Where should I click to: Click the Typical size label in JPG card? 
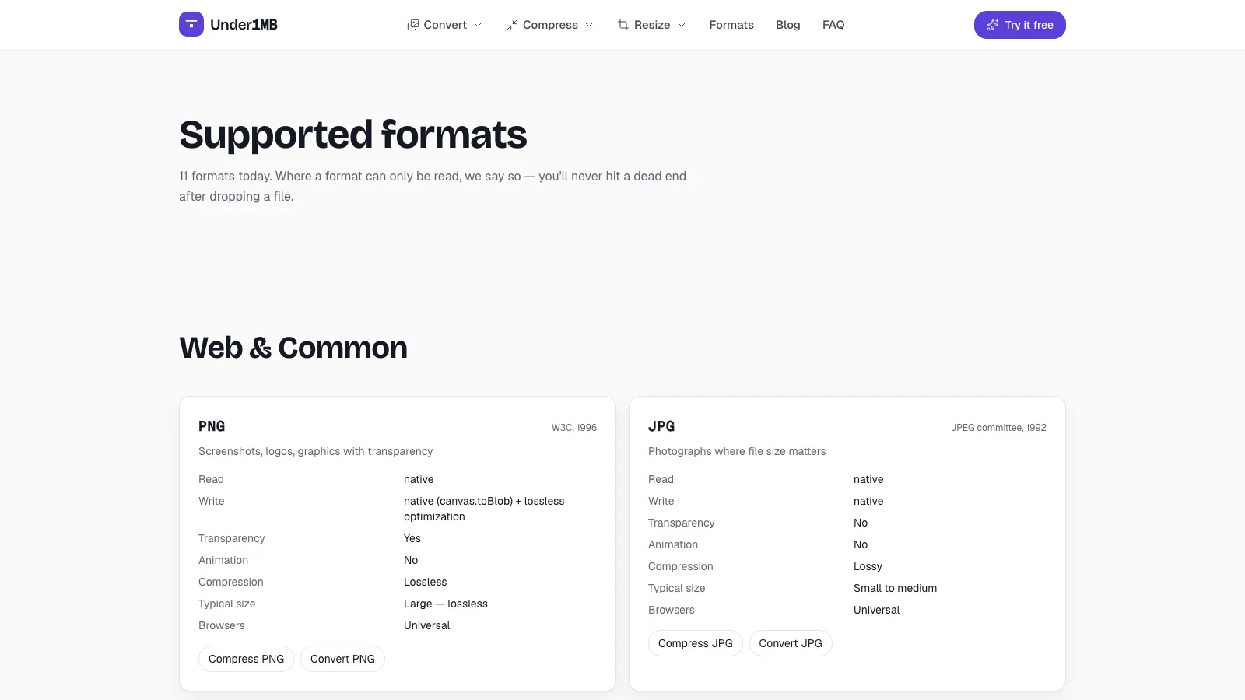pyautogui.click(x=677, y=588)
